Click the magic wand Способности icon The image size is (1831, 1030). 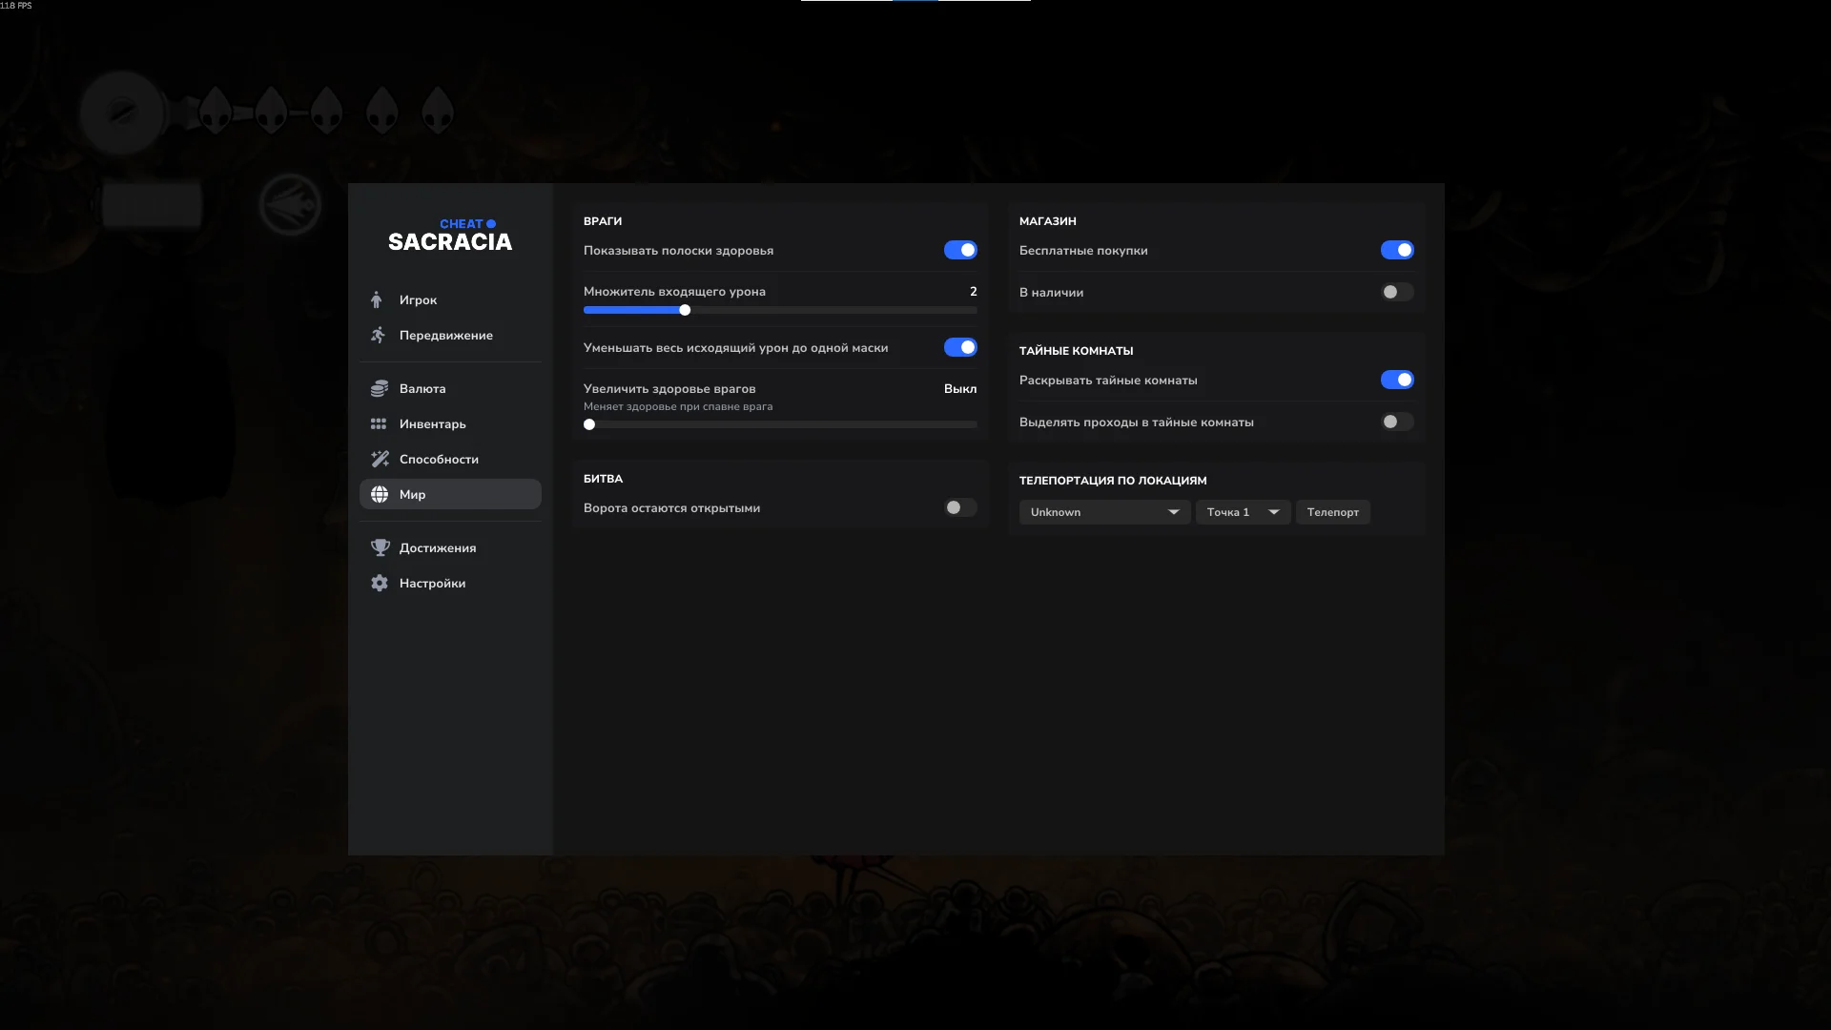coord(380,459)
